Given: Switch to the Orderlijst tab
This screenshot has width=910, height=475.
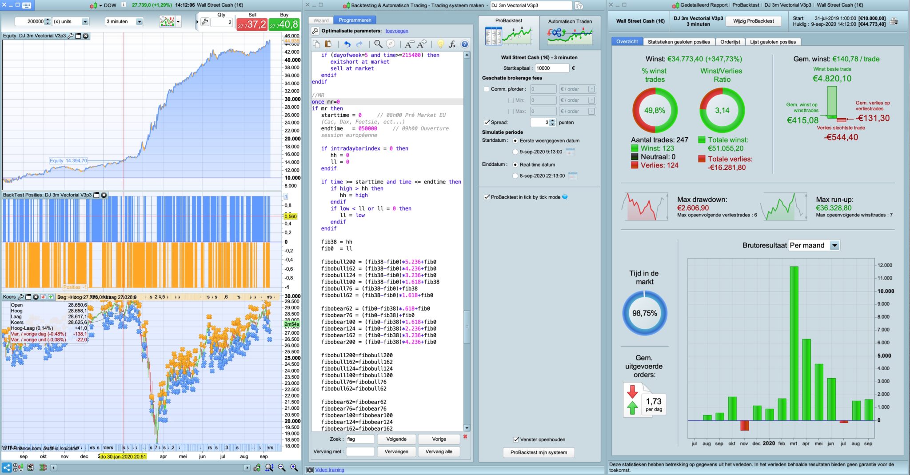Looking at the screenshot, I should tap(730, 42).
